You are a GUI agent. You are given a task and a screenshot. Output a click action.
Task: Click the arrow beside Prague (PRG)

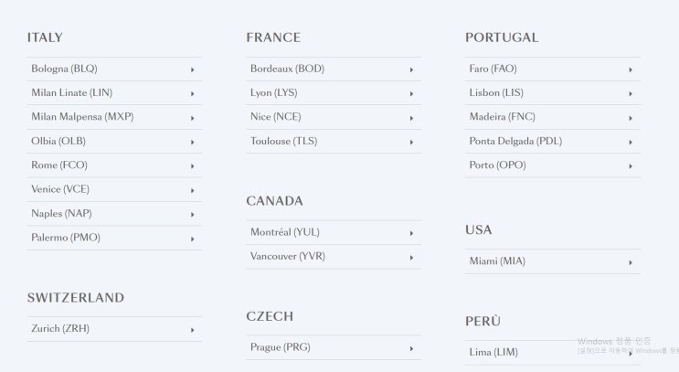(411, 348)
